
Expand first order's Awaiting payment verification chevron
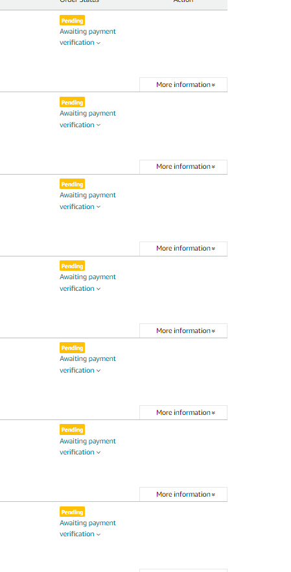coord(99,43)
